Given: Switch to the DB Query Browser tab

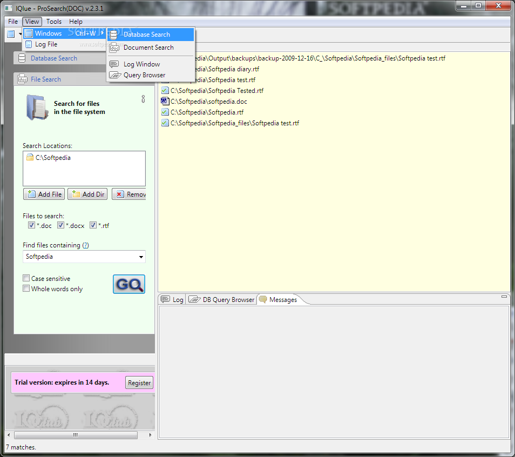Looking at the screenshot, I should click(222, 299).
